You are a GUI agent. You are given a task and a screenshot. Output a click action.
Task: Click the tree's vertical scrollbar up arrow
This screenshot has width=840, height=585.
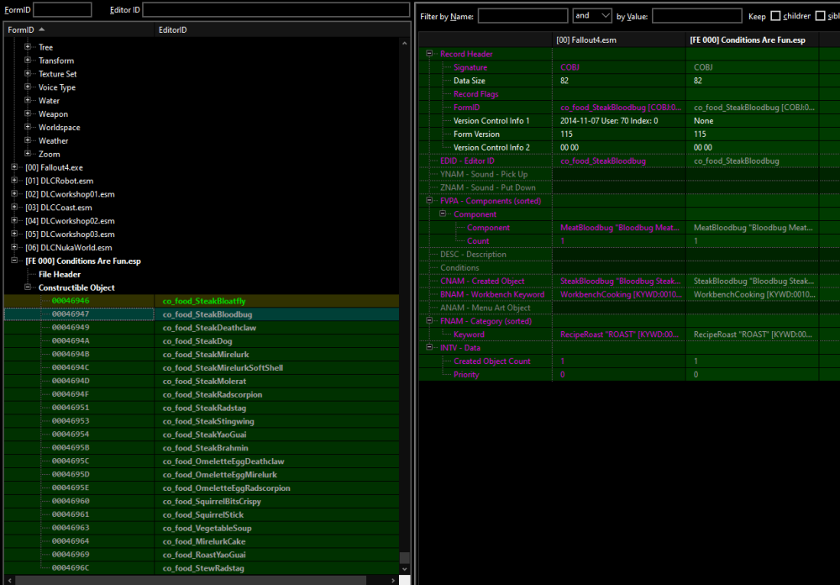[405, 43]
